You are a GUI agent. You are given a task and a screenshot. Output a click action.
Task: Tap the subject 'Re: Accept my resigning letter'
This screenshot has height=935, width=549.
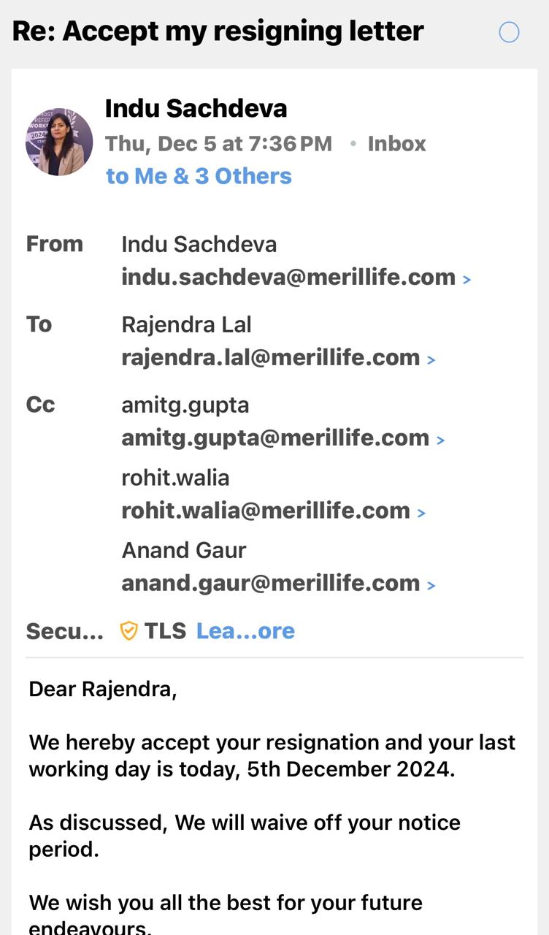click(x=218, y=31)
